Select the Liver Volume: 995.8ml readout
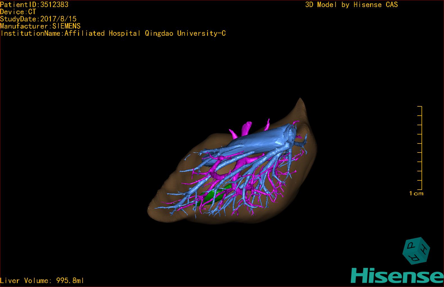 [42, 281]
